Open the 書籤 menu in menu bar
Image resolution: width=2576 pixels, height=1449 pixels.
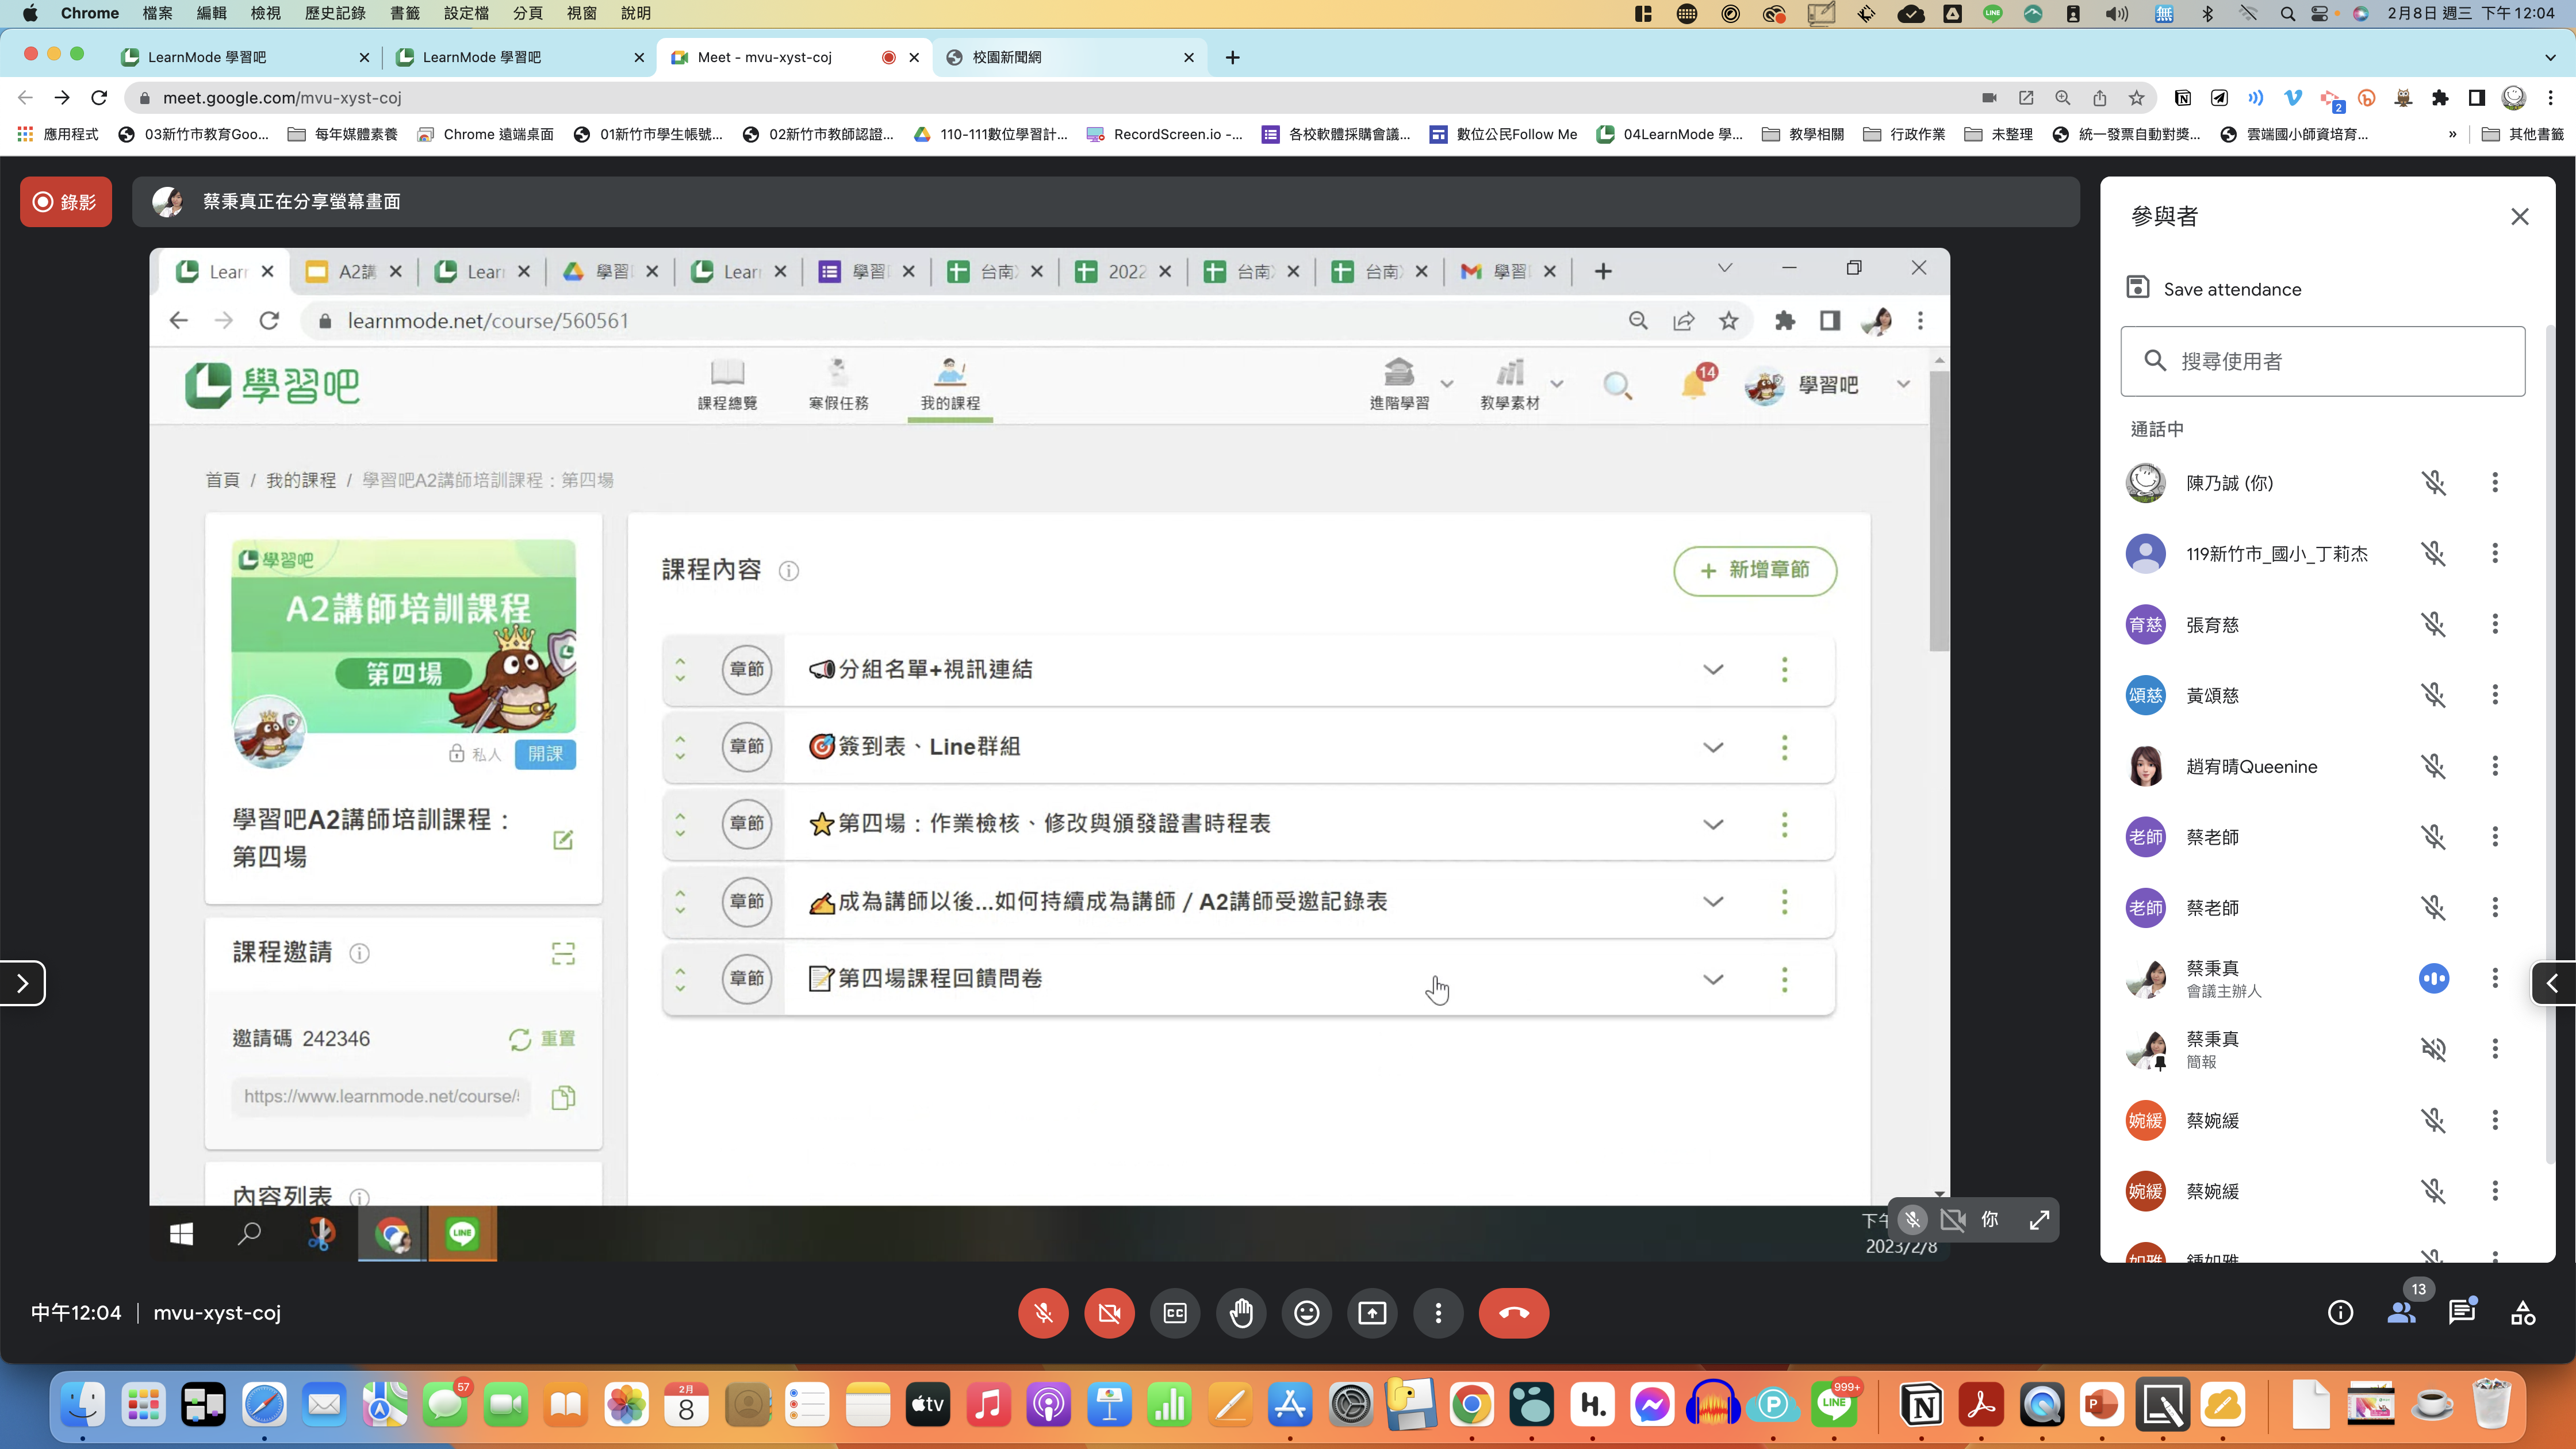pyautogui.click(x=404, y=13)
